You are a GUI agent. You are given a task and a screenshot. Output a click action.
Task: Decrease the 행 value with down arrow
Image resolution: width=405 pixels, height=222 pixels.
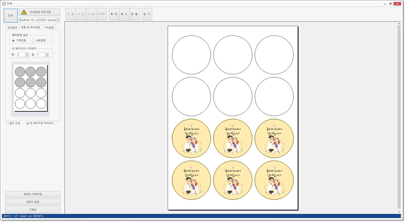[27, 56]
